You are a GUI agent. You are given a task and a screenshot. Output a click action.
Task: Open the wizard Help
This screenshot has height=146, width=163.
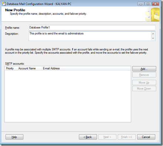14,137
